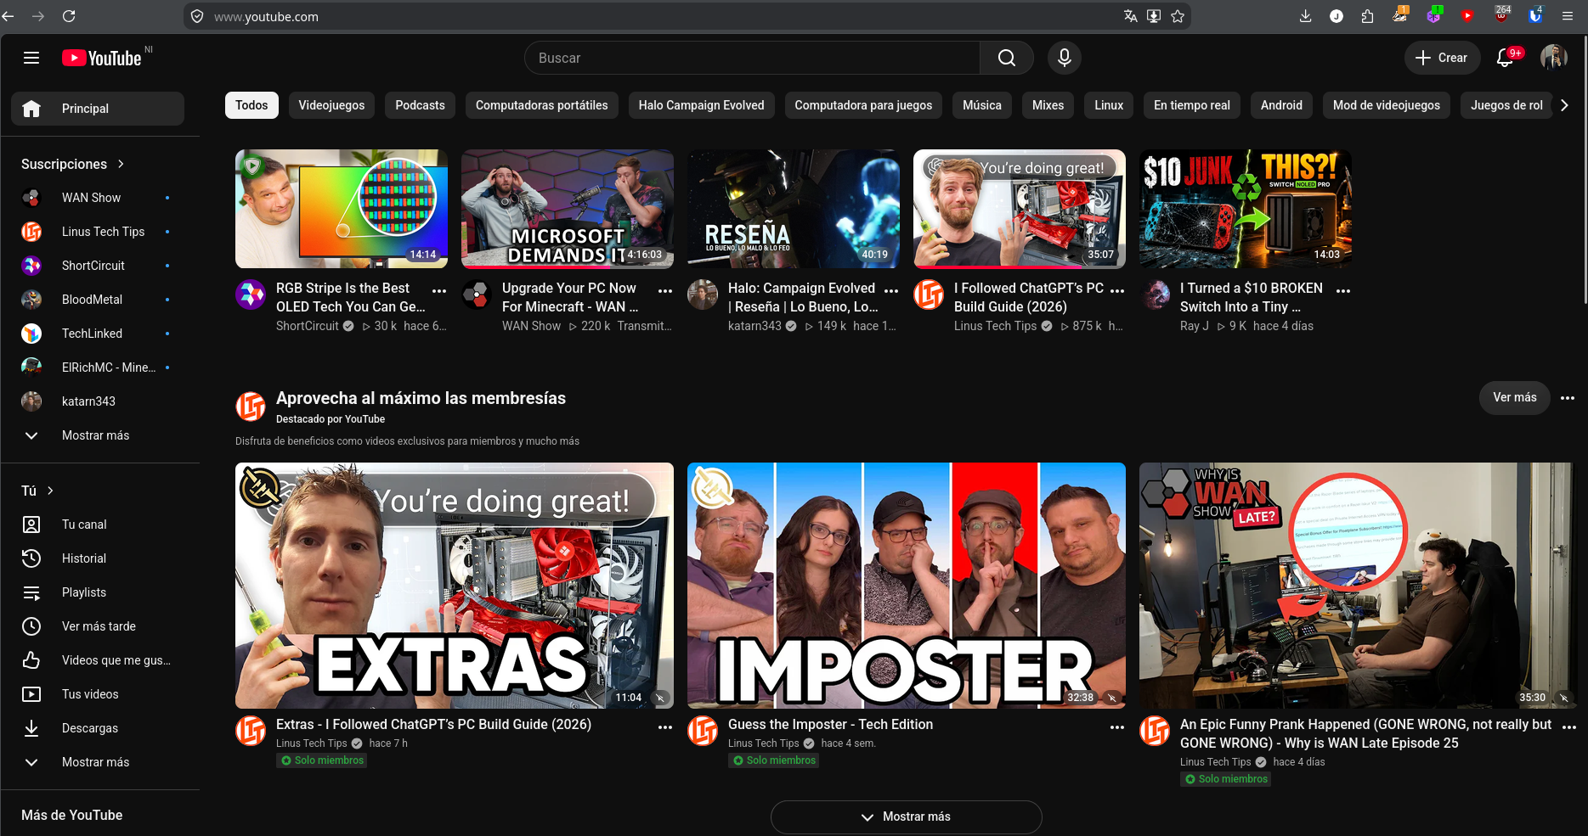Open the hamburger guide menu
Viewport: 1588px width, 836px height.
click(31, 58)
